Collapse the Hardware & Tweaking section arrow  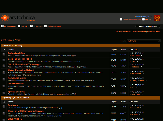click(4, 50)
